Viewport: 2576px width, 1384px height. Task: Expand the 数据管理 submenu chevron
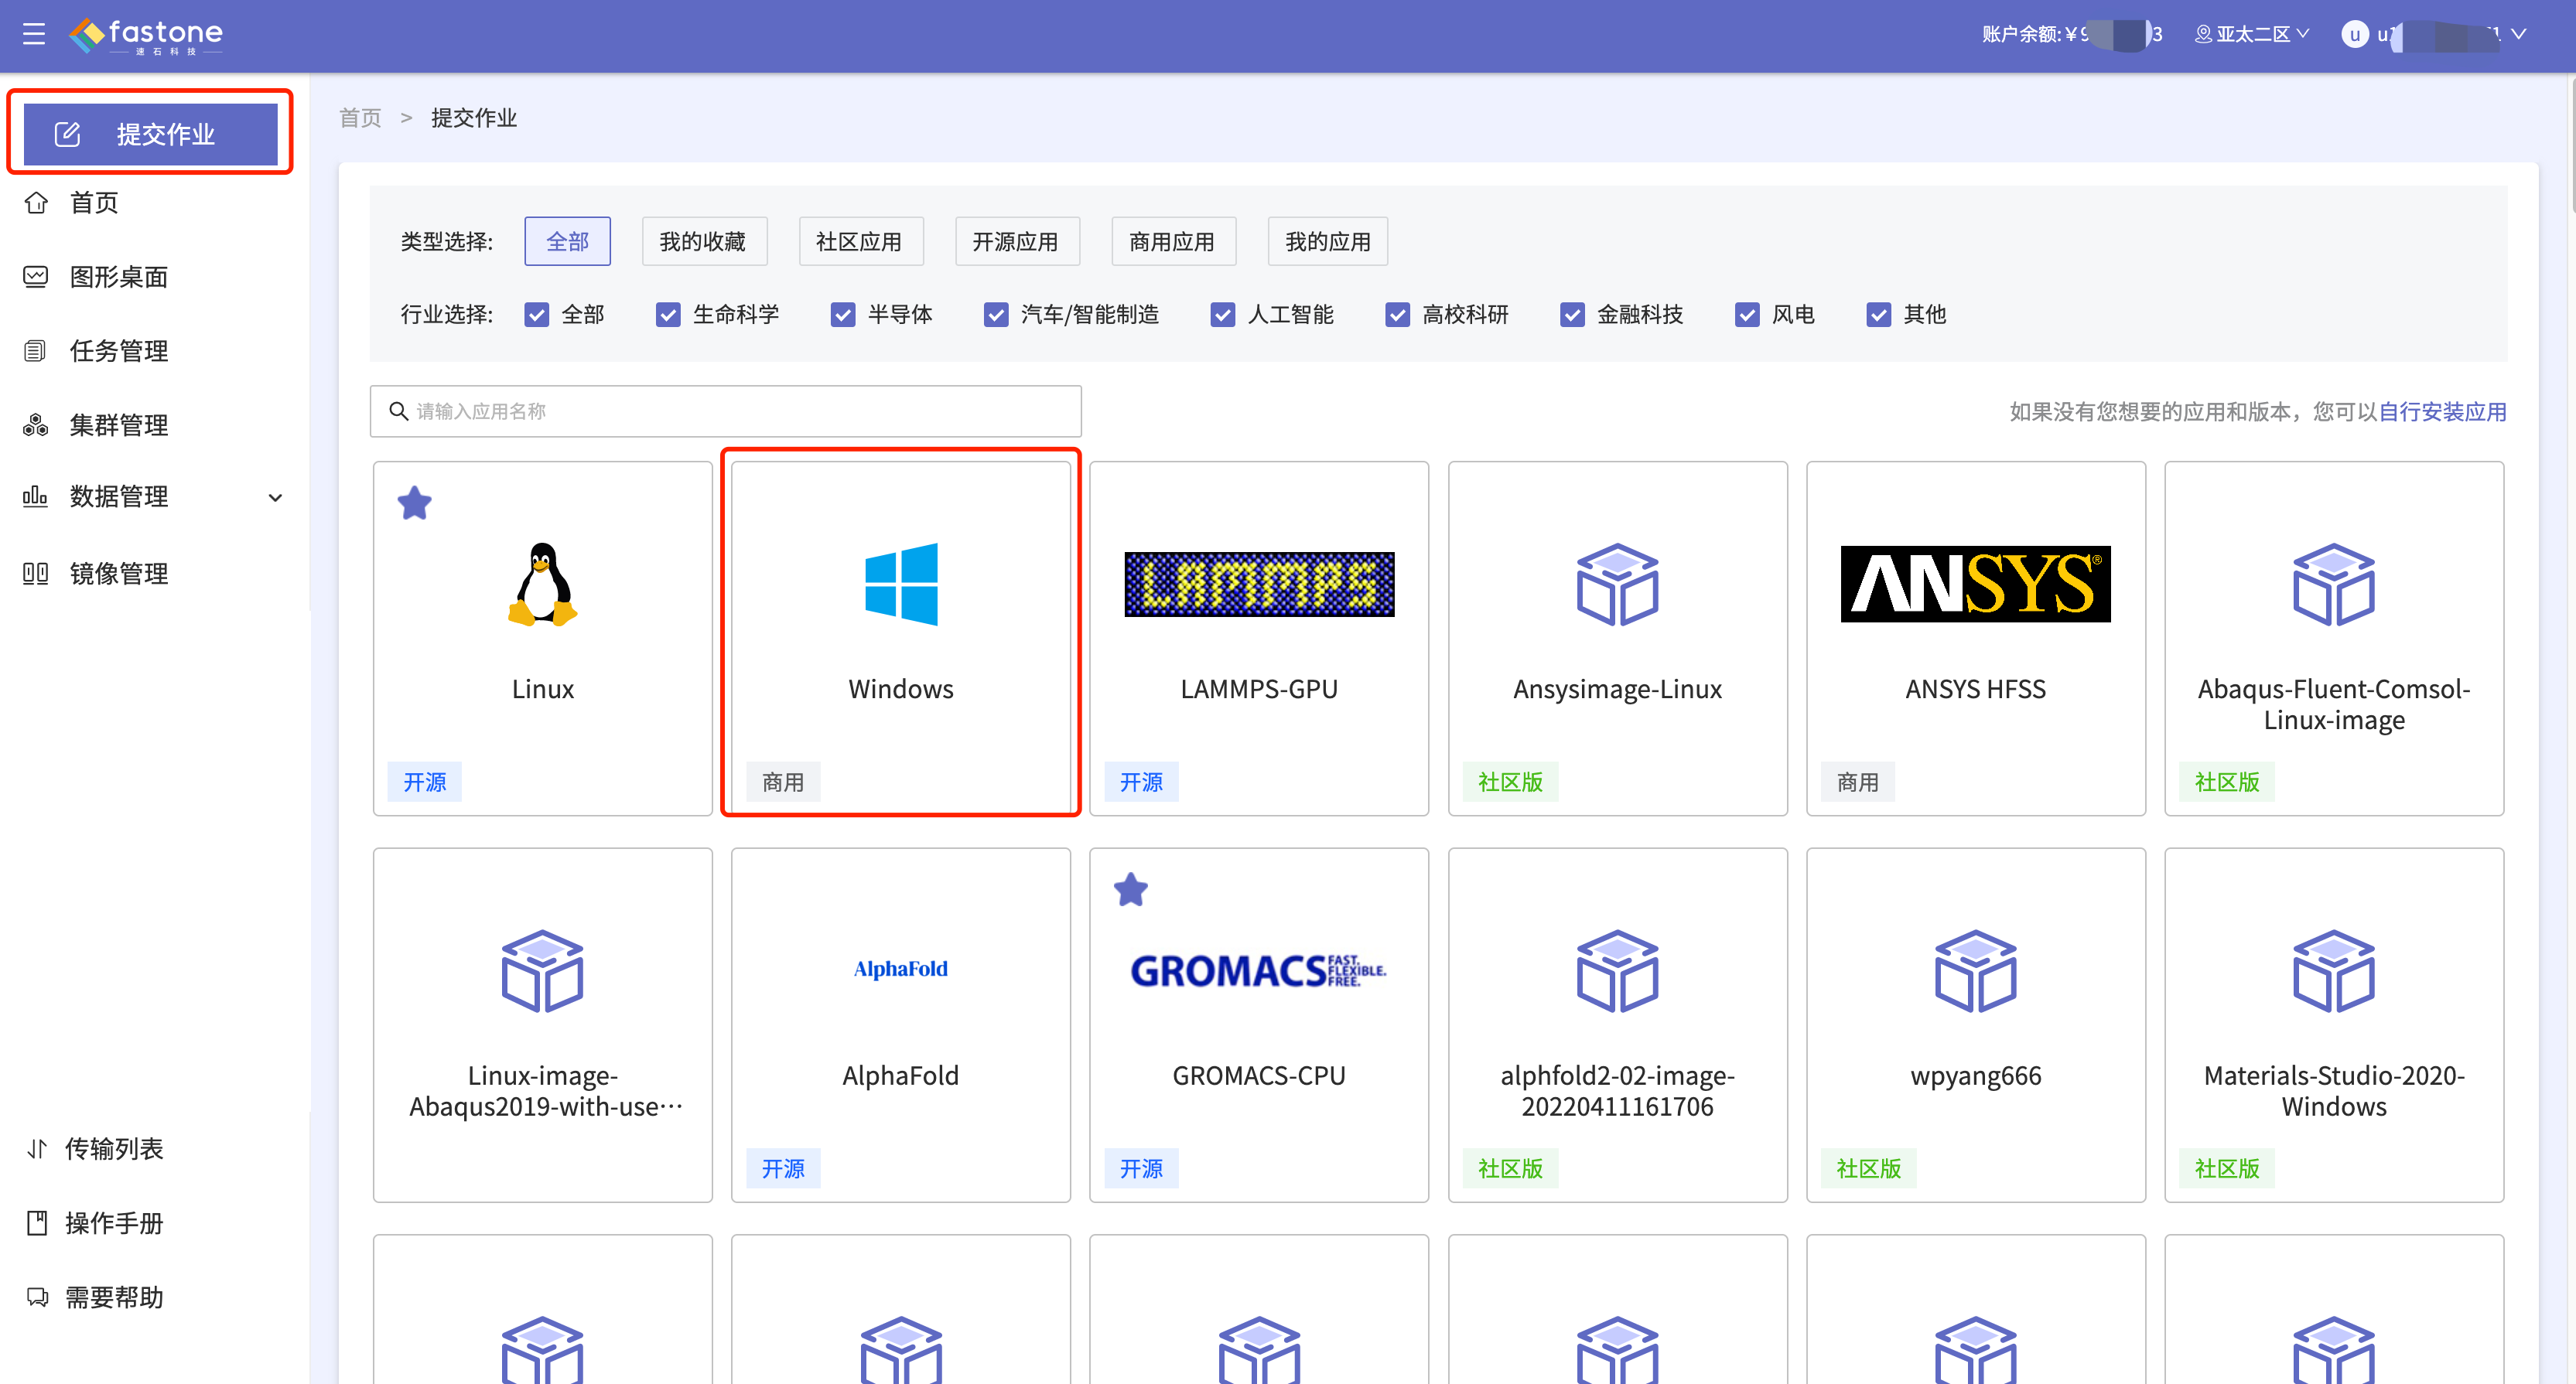275,498
